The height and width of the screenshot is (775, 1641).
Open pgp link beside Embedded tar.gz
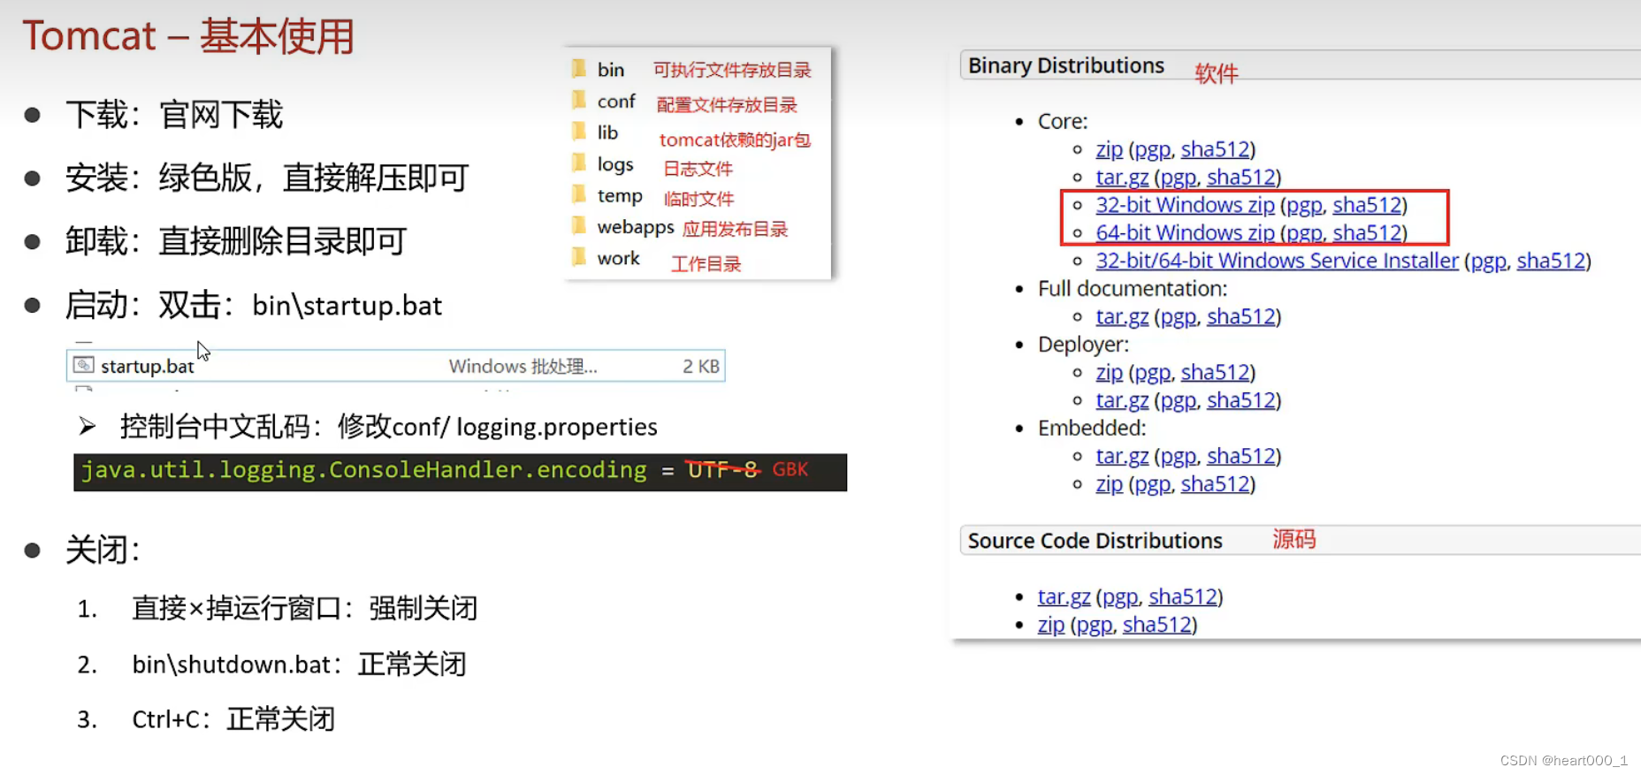tap(1178, 456)
